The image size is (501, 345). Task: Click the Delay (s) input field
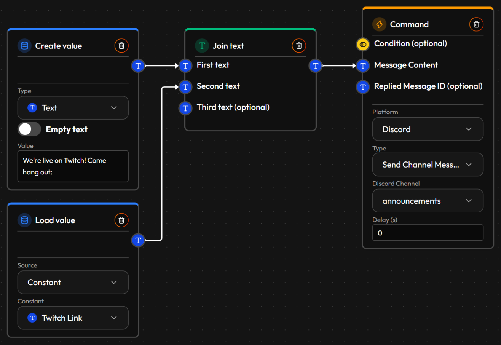tap(428, 233)
